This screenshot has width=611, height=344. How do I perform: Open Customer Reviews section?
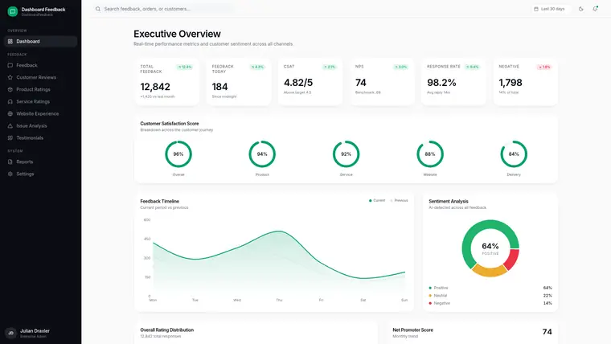click(40, 77)
